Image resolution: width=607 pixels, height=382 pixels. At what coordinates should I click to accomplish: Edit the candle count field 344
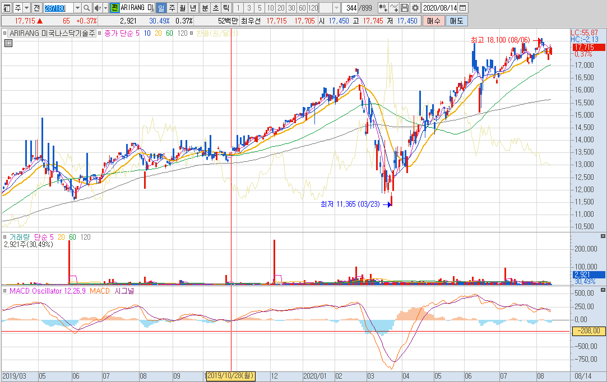pyautogui.click(x=350, y=8)
